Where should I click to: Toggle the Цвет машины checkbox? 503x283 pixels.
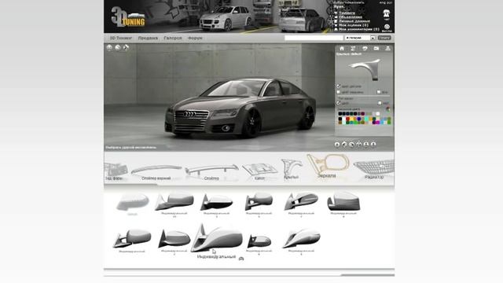[339, 92]
